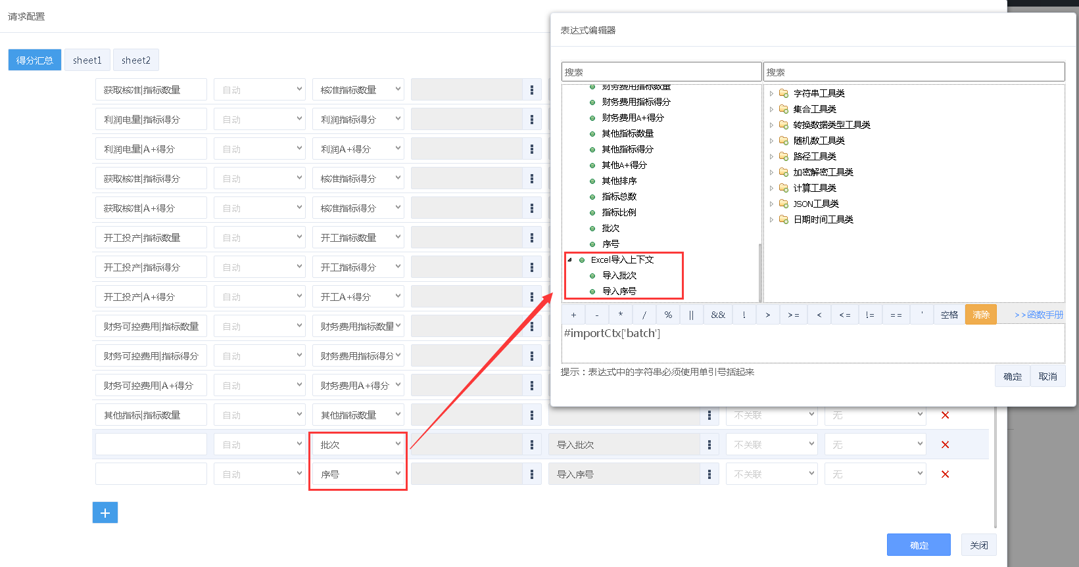The width and height of the screenshot is (1079, 567).
Task: Open the 批次 dropdown in the table row
Action: pyautogui.click(x=358, y=445)
